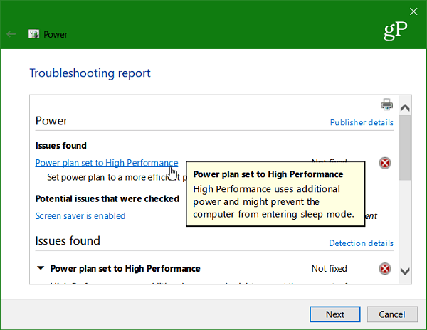Click the large 'Power' report heading
Screen dimensions: 427x330
(x=51, y=121)
